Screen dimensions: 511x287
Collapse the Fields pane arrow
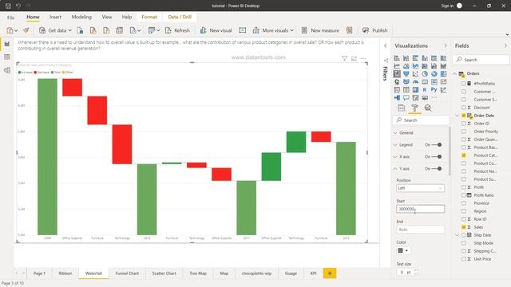[x=505, y=46]
